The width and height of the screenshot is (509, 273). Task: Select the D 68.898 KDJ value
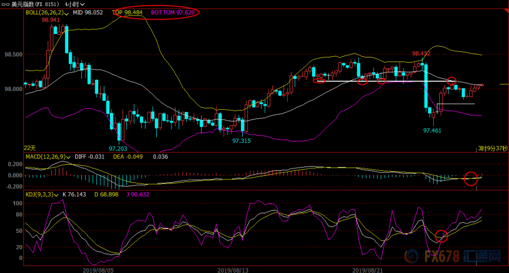106,195
